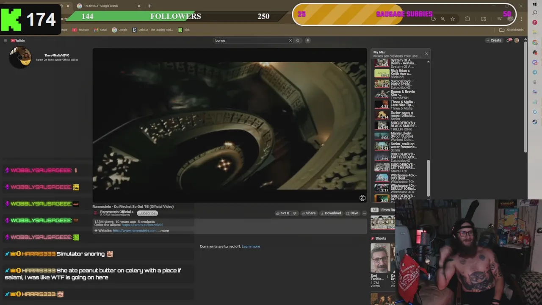Image resolution: width=542 pixels, height=305 pixels.
Task: Select the 'From Ra...' related chip
Action: tap(387, 210)
